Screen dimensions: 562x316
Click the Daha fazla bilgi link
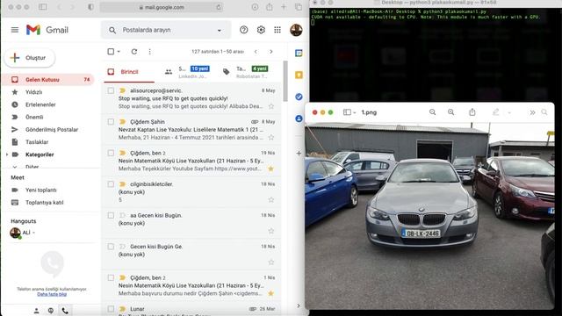[x=52, y=294]
